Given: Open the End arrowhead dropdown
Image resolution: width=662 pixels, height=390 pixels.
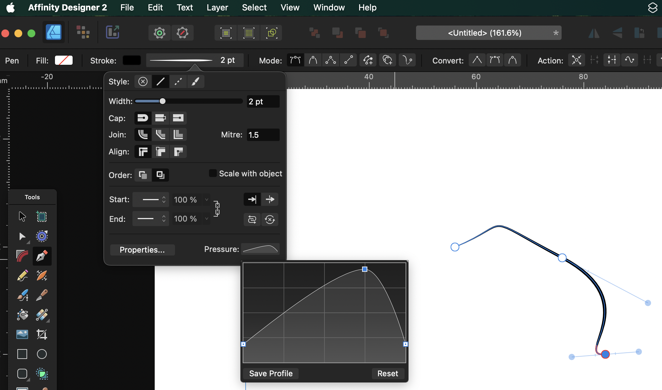Looking at the screenshot, I should click(x=150, y=219).
